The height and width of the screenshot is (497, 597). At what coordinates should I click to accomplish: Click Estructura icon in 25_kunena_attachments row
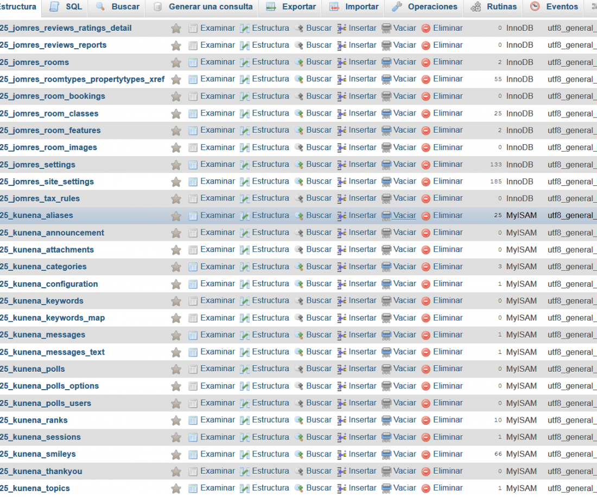(x=245, y=250)
